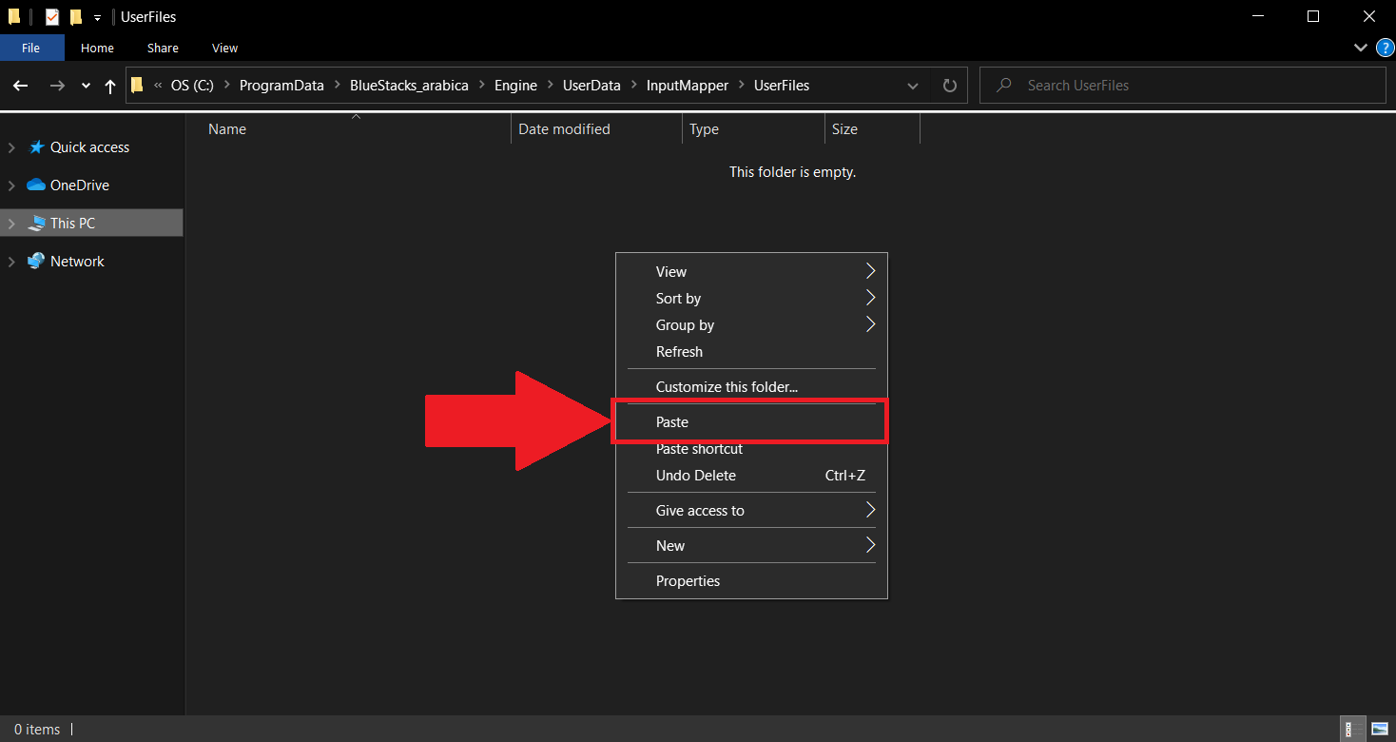This screenshot has height=742, width=1396.
Task: Click OS (C:) in address breadcrumb
Action: [192, 86]
